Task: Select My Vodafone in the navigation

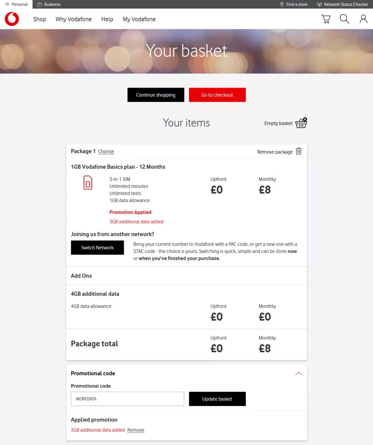Action: click(139, 19)
